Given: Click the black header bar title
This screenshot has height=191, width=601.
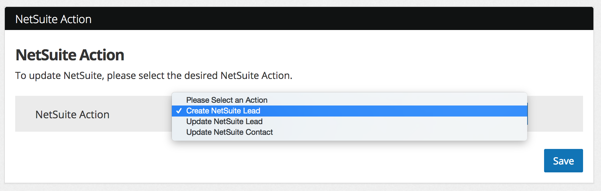Looking at the screenshot, I should click(53, 19).
